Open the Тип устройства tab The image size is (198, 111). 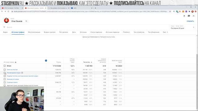(x=139, y=32)
